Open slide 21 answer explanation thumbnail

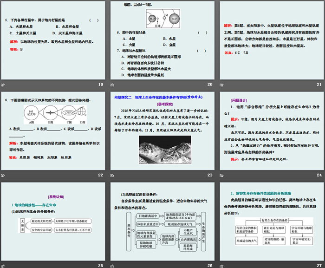[x=272, y=40]
